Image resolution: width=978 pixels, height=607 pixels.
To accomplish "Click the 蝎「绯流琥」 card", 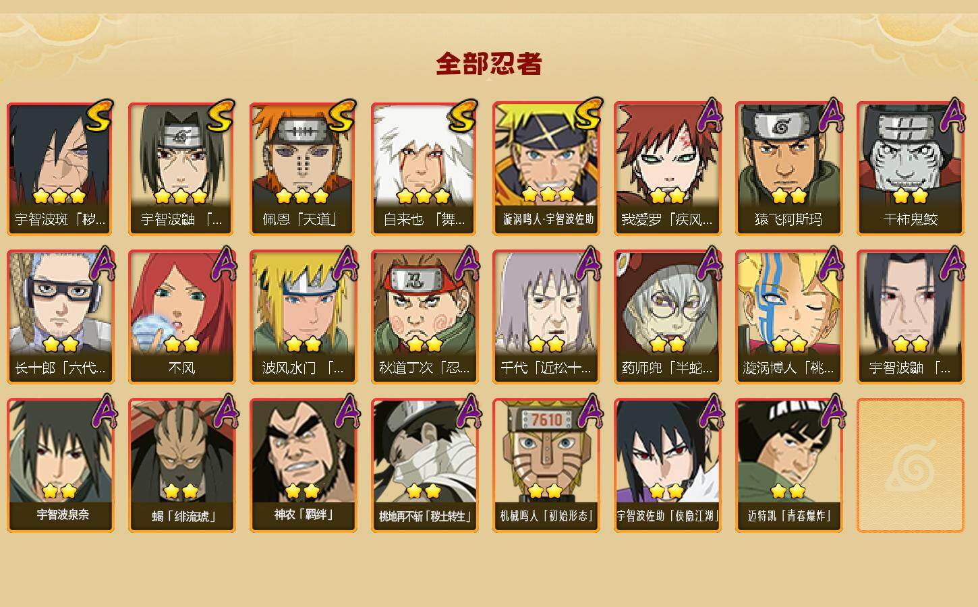I will coord(181,465).
